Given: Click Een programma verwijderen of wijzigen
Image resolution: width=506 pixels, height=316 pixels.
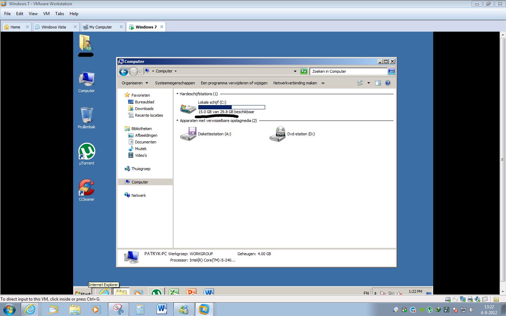Looking at the screenshot, I should point(234,83).
